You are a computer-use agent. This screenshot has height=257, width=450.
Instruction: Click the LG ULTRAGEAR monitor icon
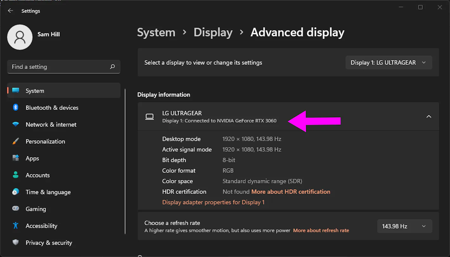coord(150,117)
